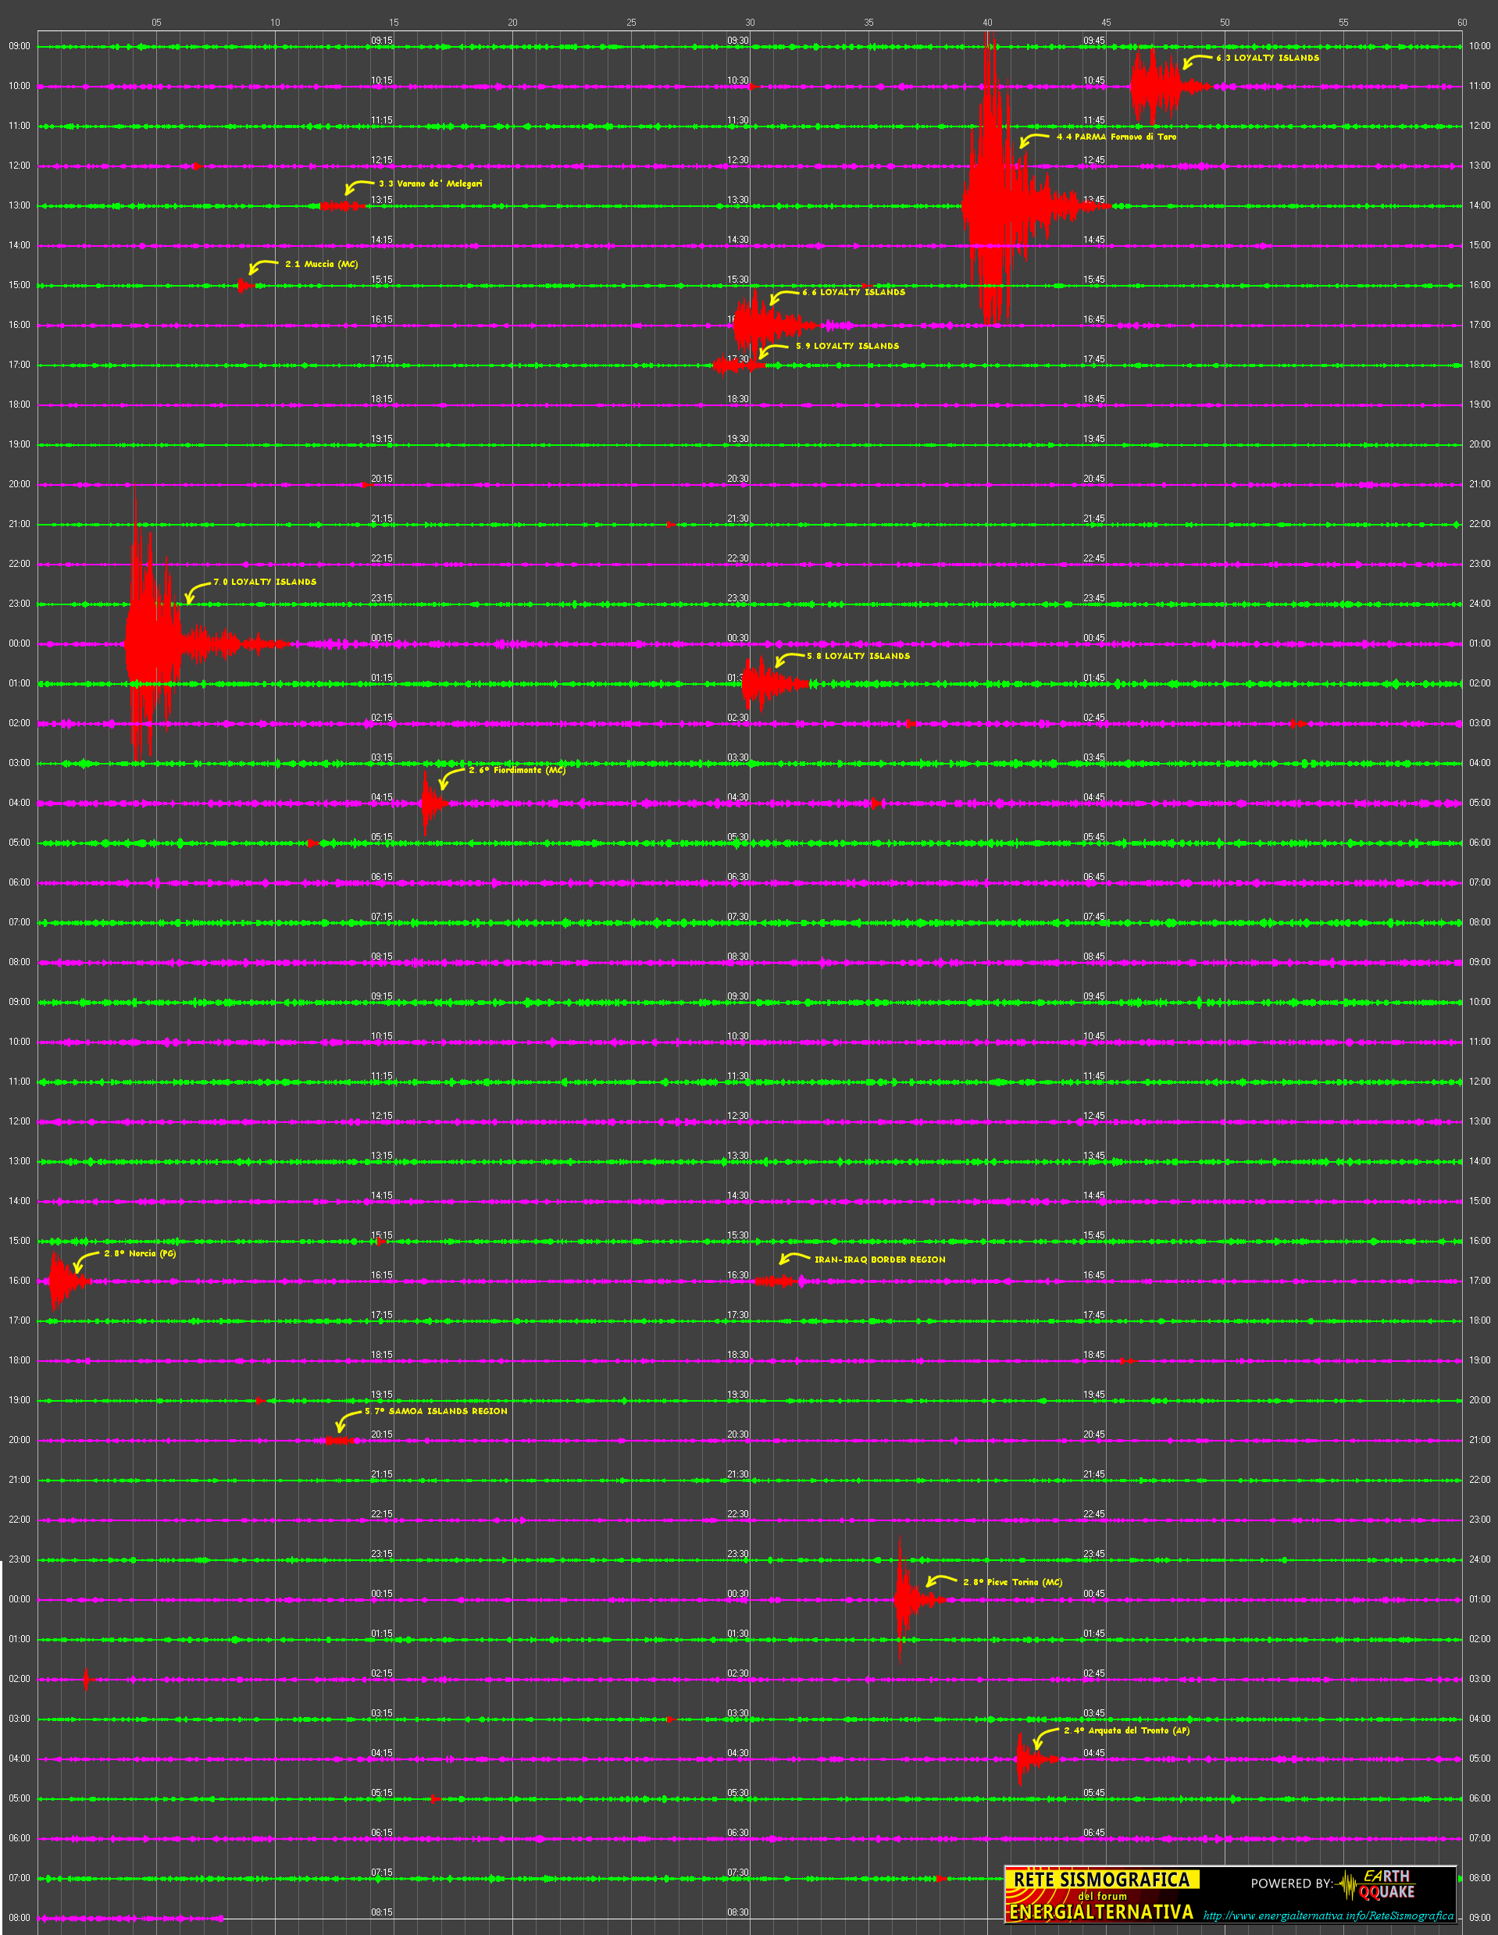Viewport: 1498px width, 1935px height.
Task: Click the '20' minute tick on top axis
Action: point(512,22)
